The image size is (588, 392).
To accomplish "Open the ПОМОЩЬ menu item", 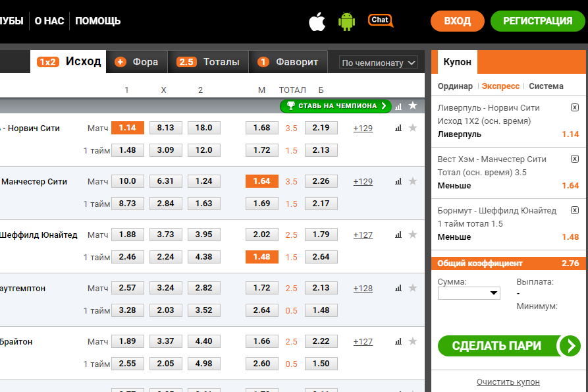I will pos(98,21).
